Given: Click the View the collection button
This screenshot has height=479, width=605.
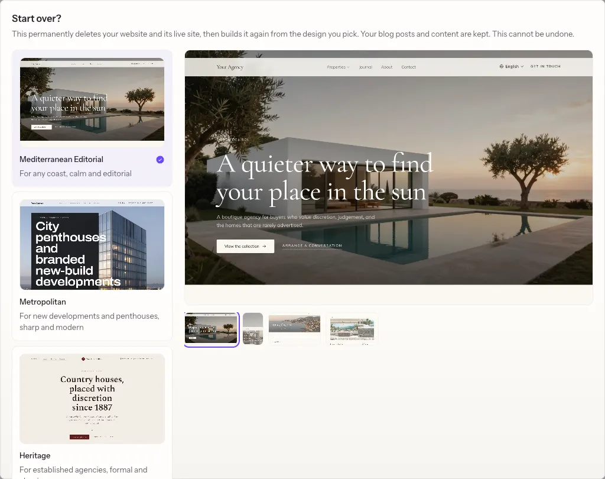Looking at the screenshot, I should click(245, 246).
